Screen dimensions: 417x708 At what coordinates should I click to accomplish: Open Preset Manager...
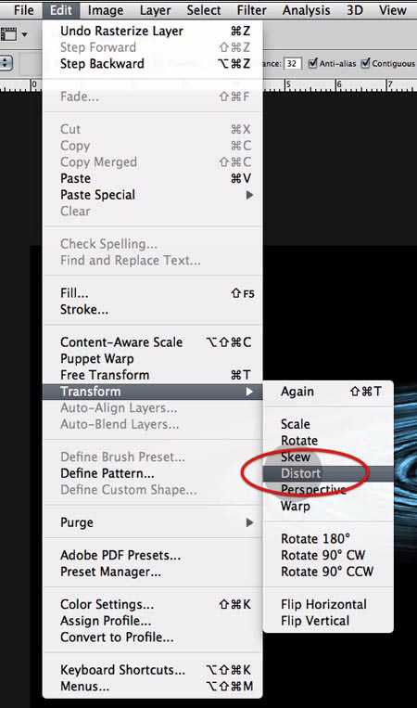coord(152,572)
